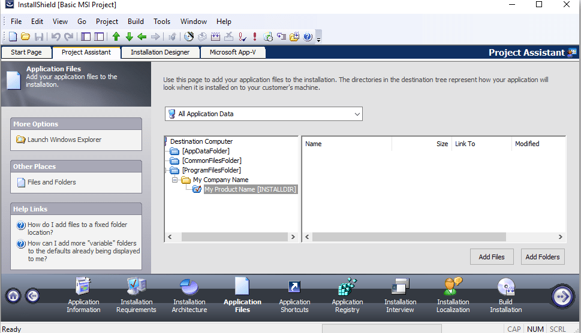Image resolution: width=581 pixels, height=333 pixels.
Task: Open the Tools menu
Action: (162, 22)
